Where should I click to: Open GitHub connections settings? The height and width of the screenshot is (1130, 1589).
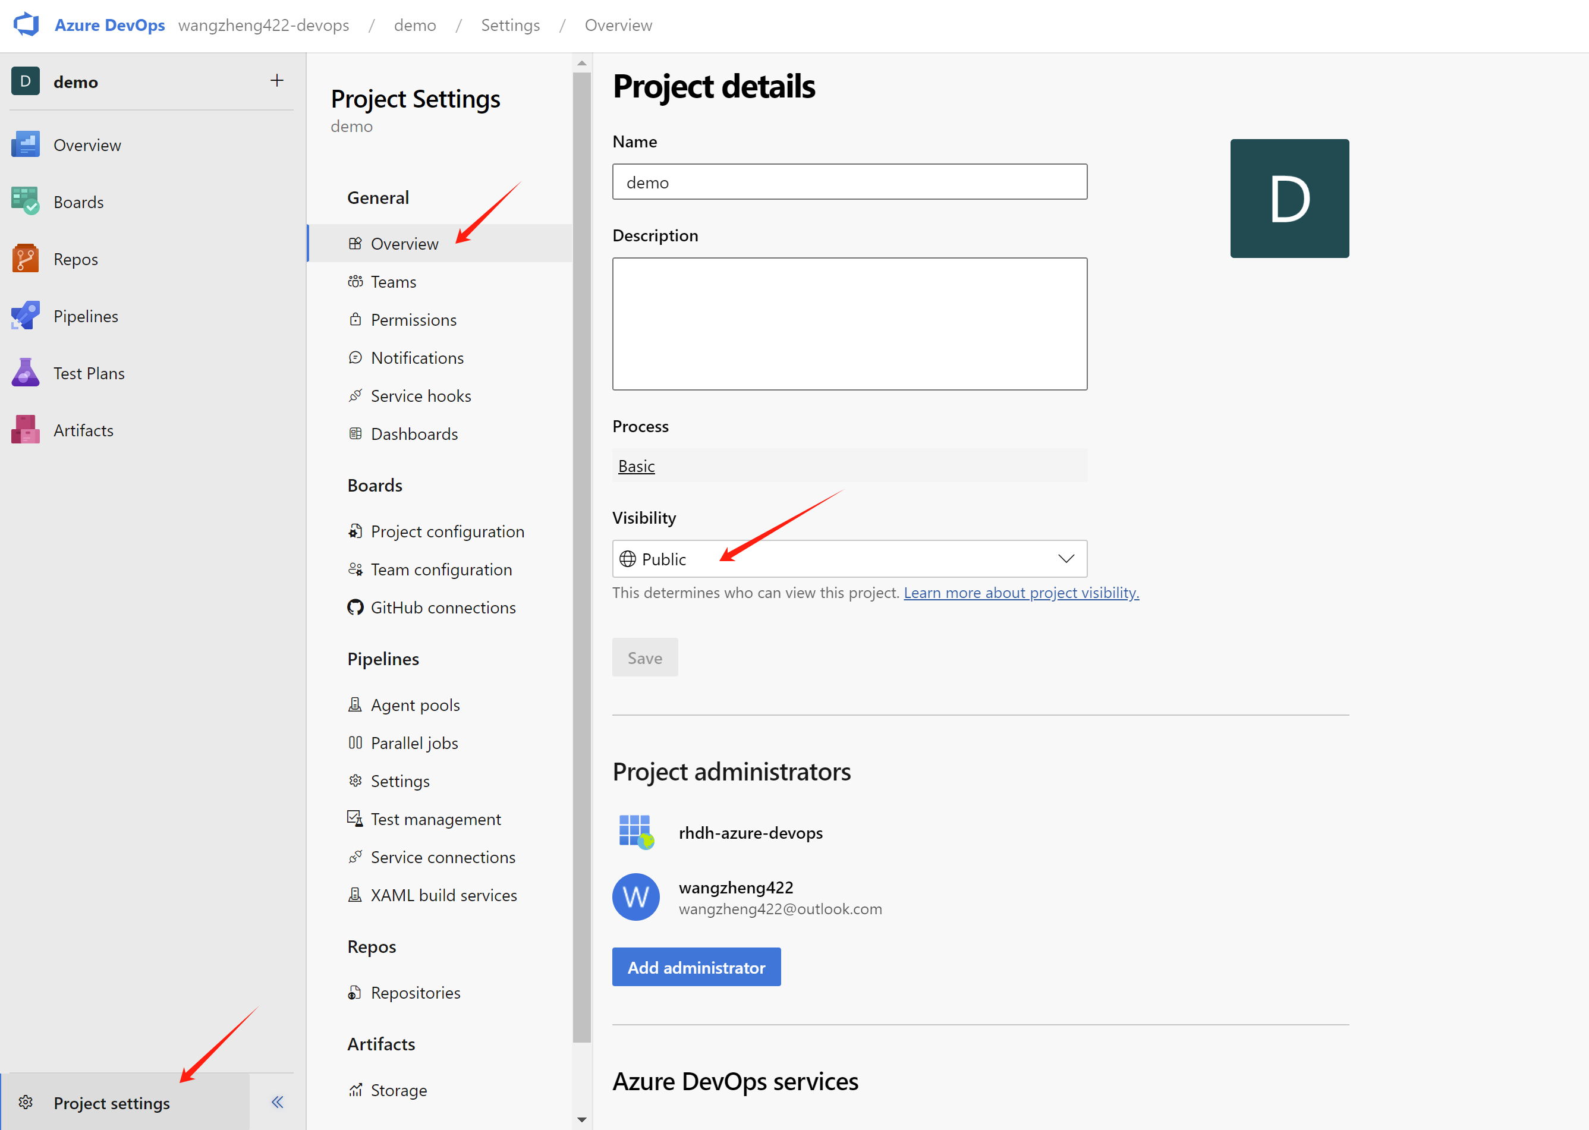click(x=442, y=608)
